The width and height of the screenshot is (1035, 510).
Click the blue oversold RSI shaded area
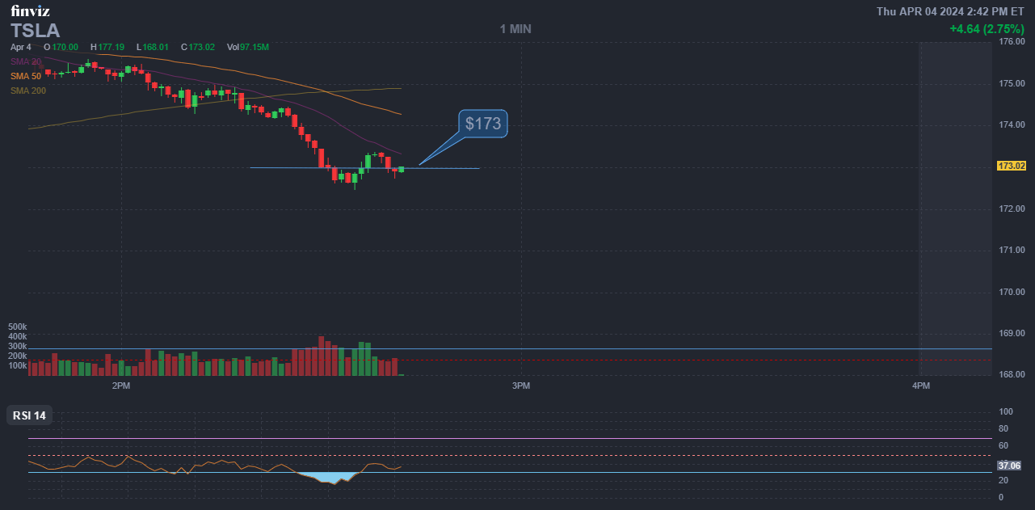coord(330,478)
